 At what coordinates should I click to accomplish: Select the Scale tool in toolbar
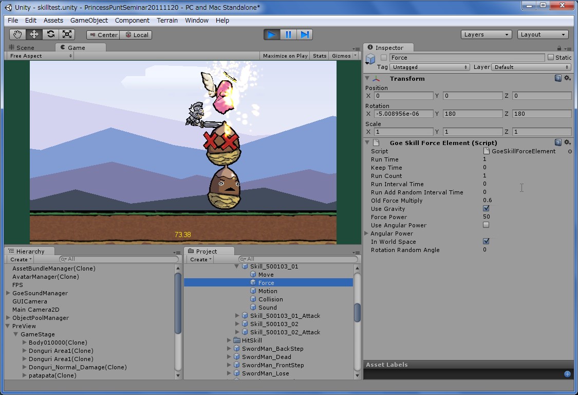(x=67, y=34)
